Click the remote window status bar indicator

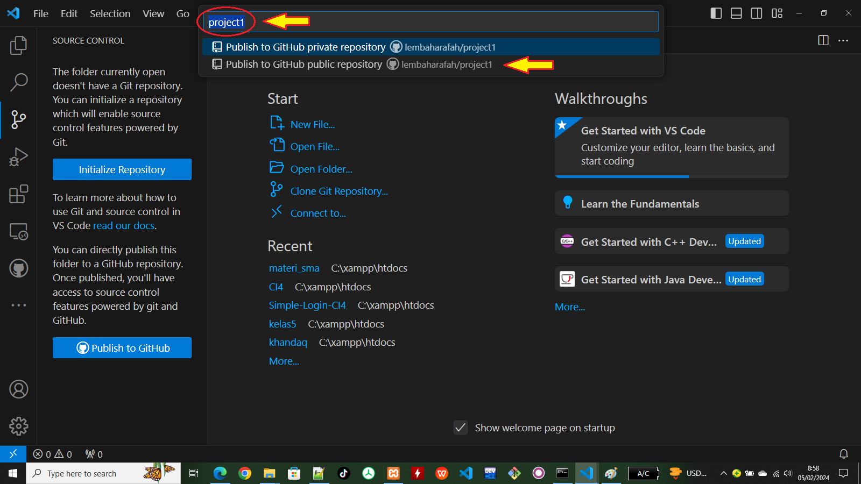click(x=13, y=454)
